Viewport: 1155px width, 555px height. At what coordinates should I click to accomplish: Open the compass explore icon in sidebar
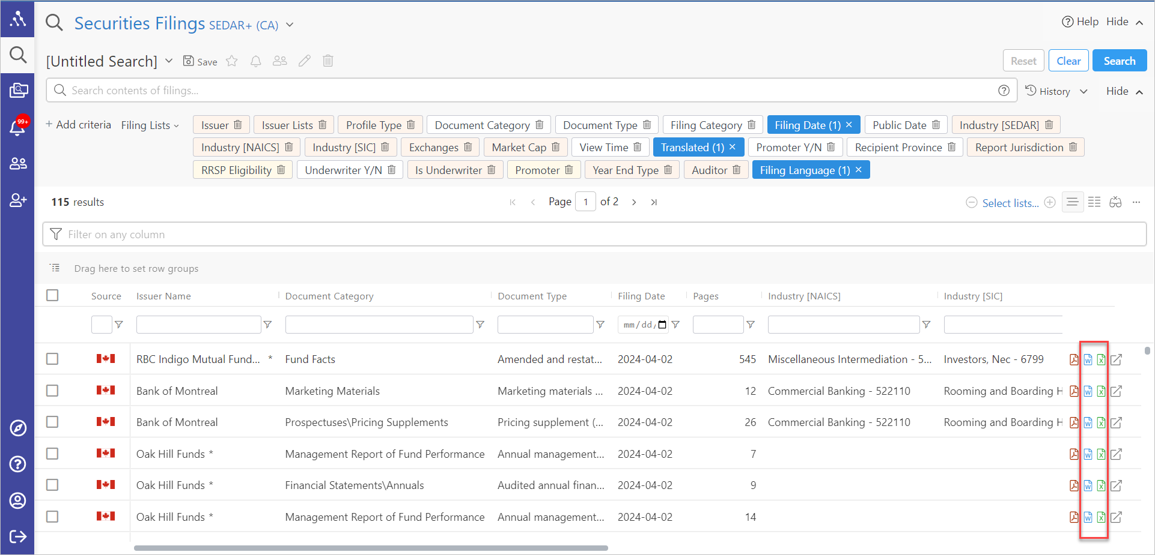tap(18, 428)
